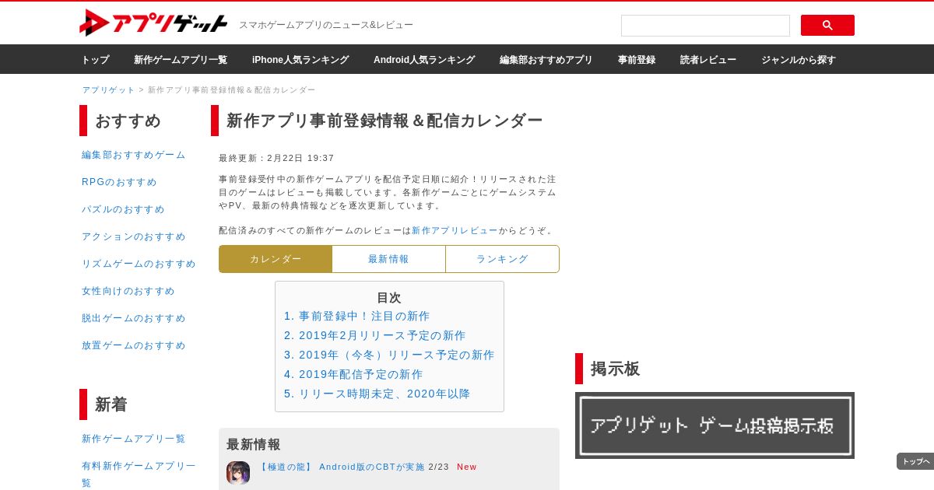Open アクションのおすすめ sidebar link
The height and width of the screenshot is (490, 934).
[134, 236]
